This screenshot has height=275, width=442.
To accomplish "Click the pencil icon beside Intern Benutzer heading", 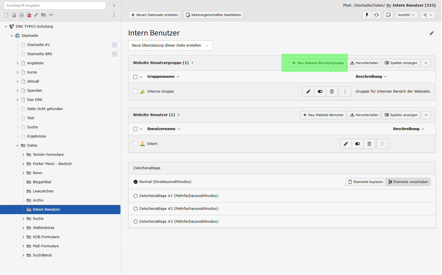I will coord(432,33).
